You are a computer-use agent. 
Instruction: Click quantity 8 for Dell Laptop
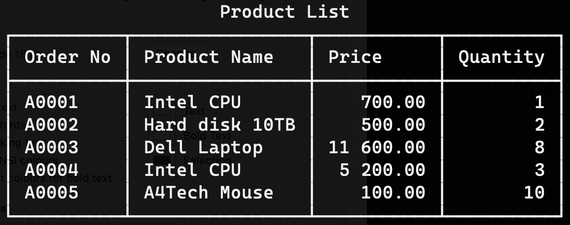point(539,147)
